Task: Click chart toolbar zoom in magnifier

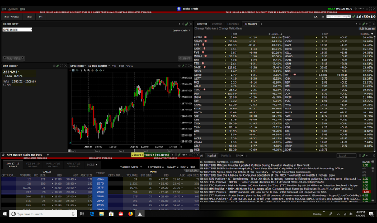Action: point(85,70)
